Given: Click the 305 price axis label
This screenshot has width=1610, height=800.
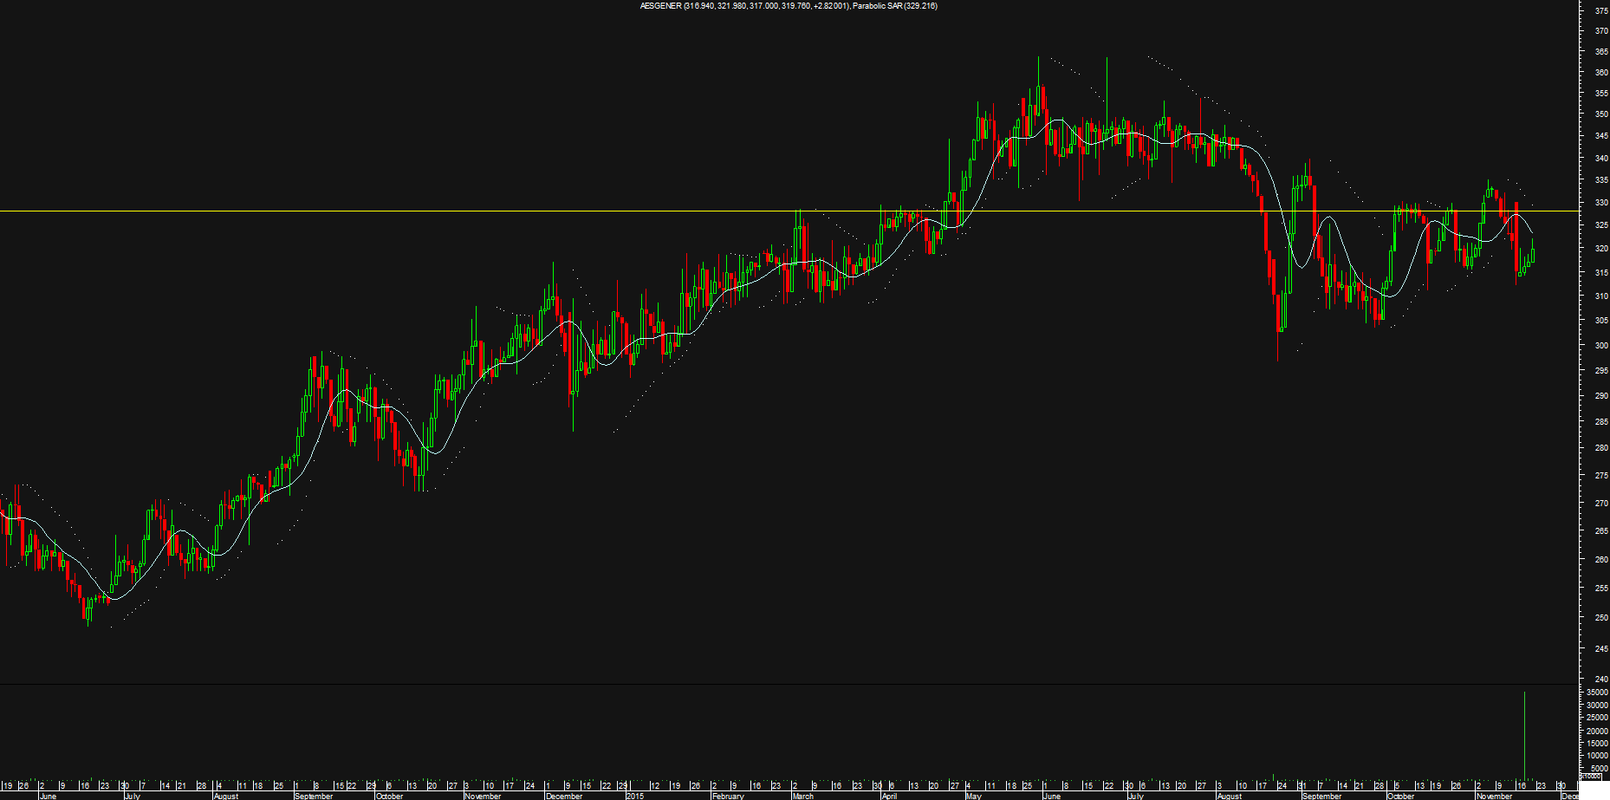Looking at the screenshot, I should (1601, 321).
